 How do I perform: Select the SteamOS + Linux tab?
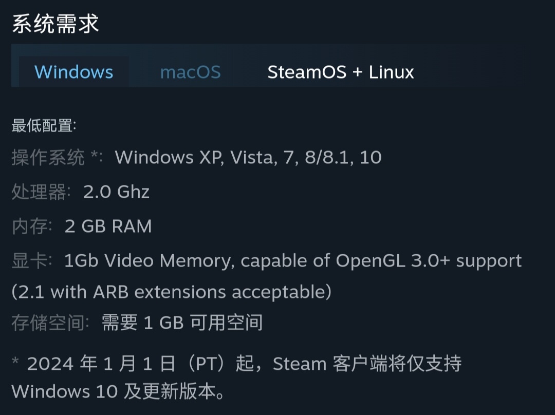tap(340, 72)
